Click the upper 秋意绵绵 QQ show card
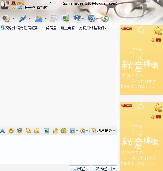Screen dimensions: 163x171 point(142,60)
